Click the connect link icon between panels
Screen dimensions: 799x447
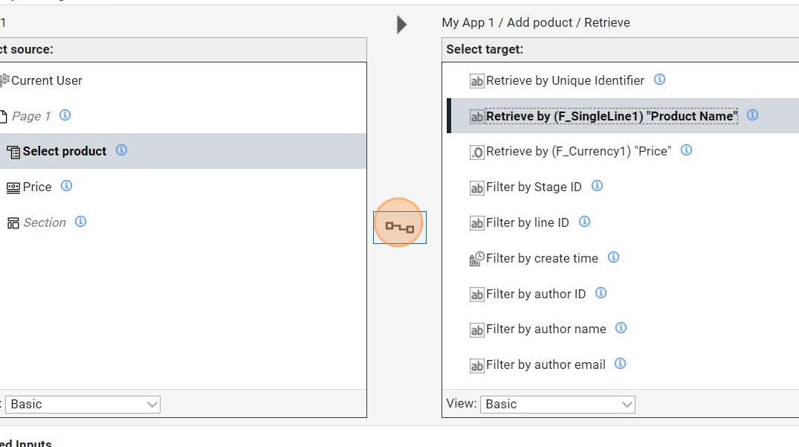[399, 228]
